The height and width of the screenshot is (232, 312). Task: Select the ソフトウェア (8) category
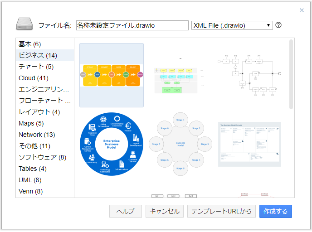click(45, 157)
